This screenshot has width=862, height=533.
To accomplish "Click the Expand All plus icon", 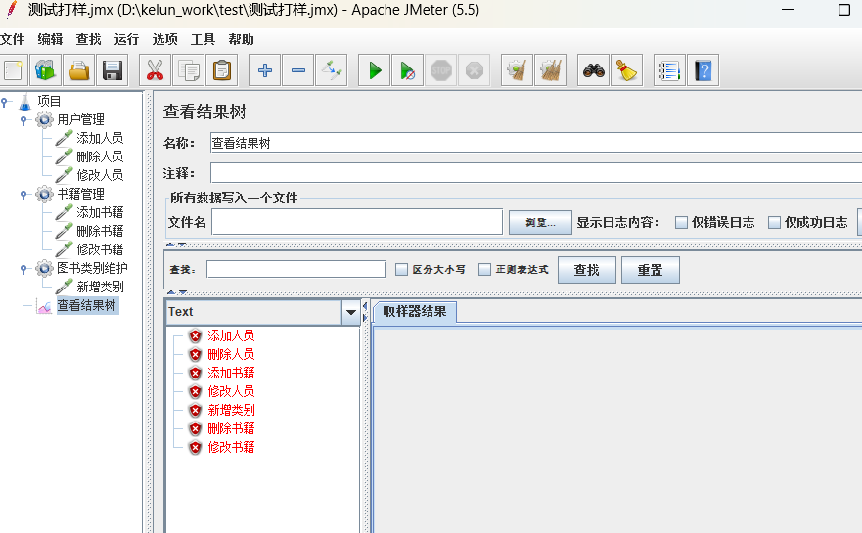I will coord(265,70).
